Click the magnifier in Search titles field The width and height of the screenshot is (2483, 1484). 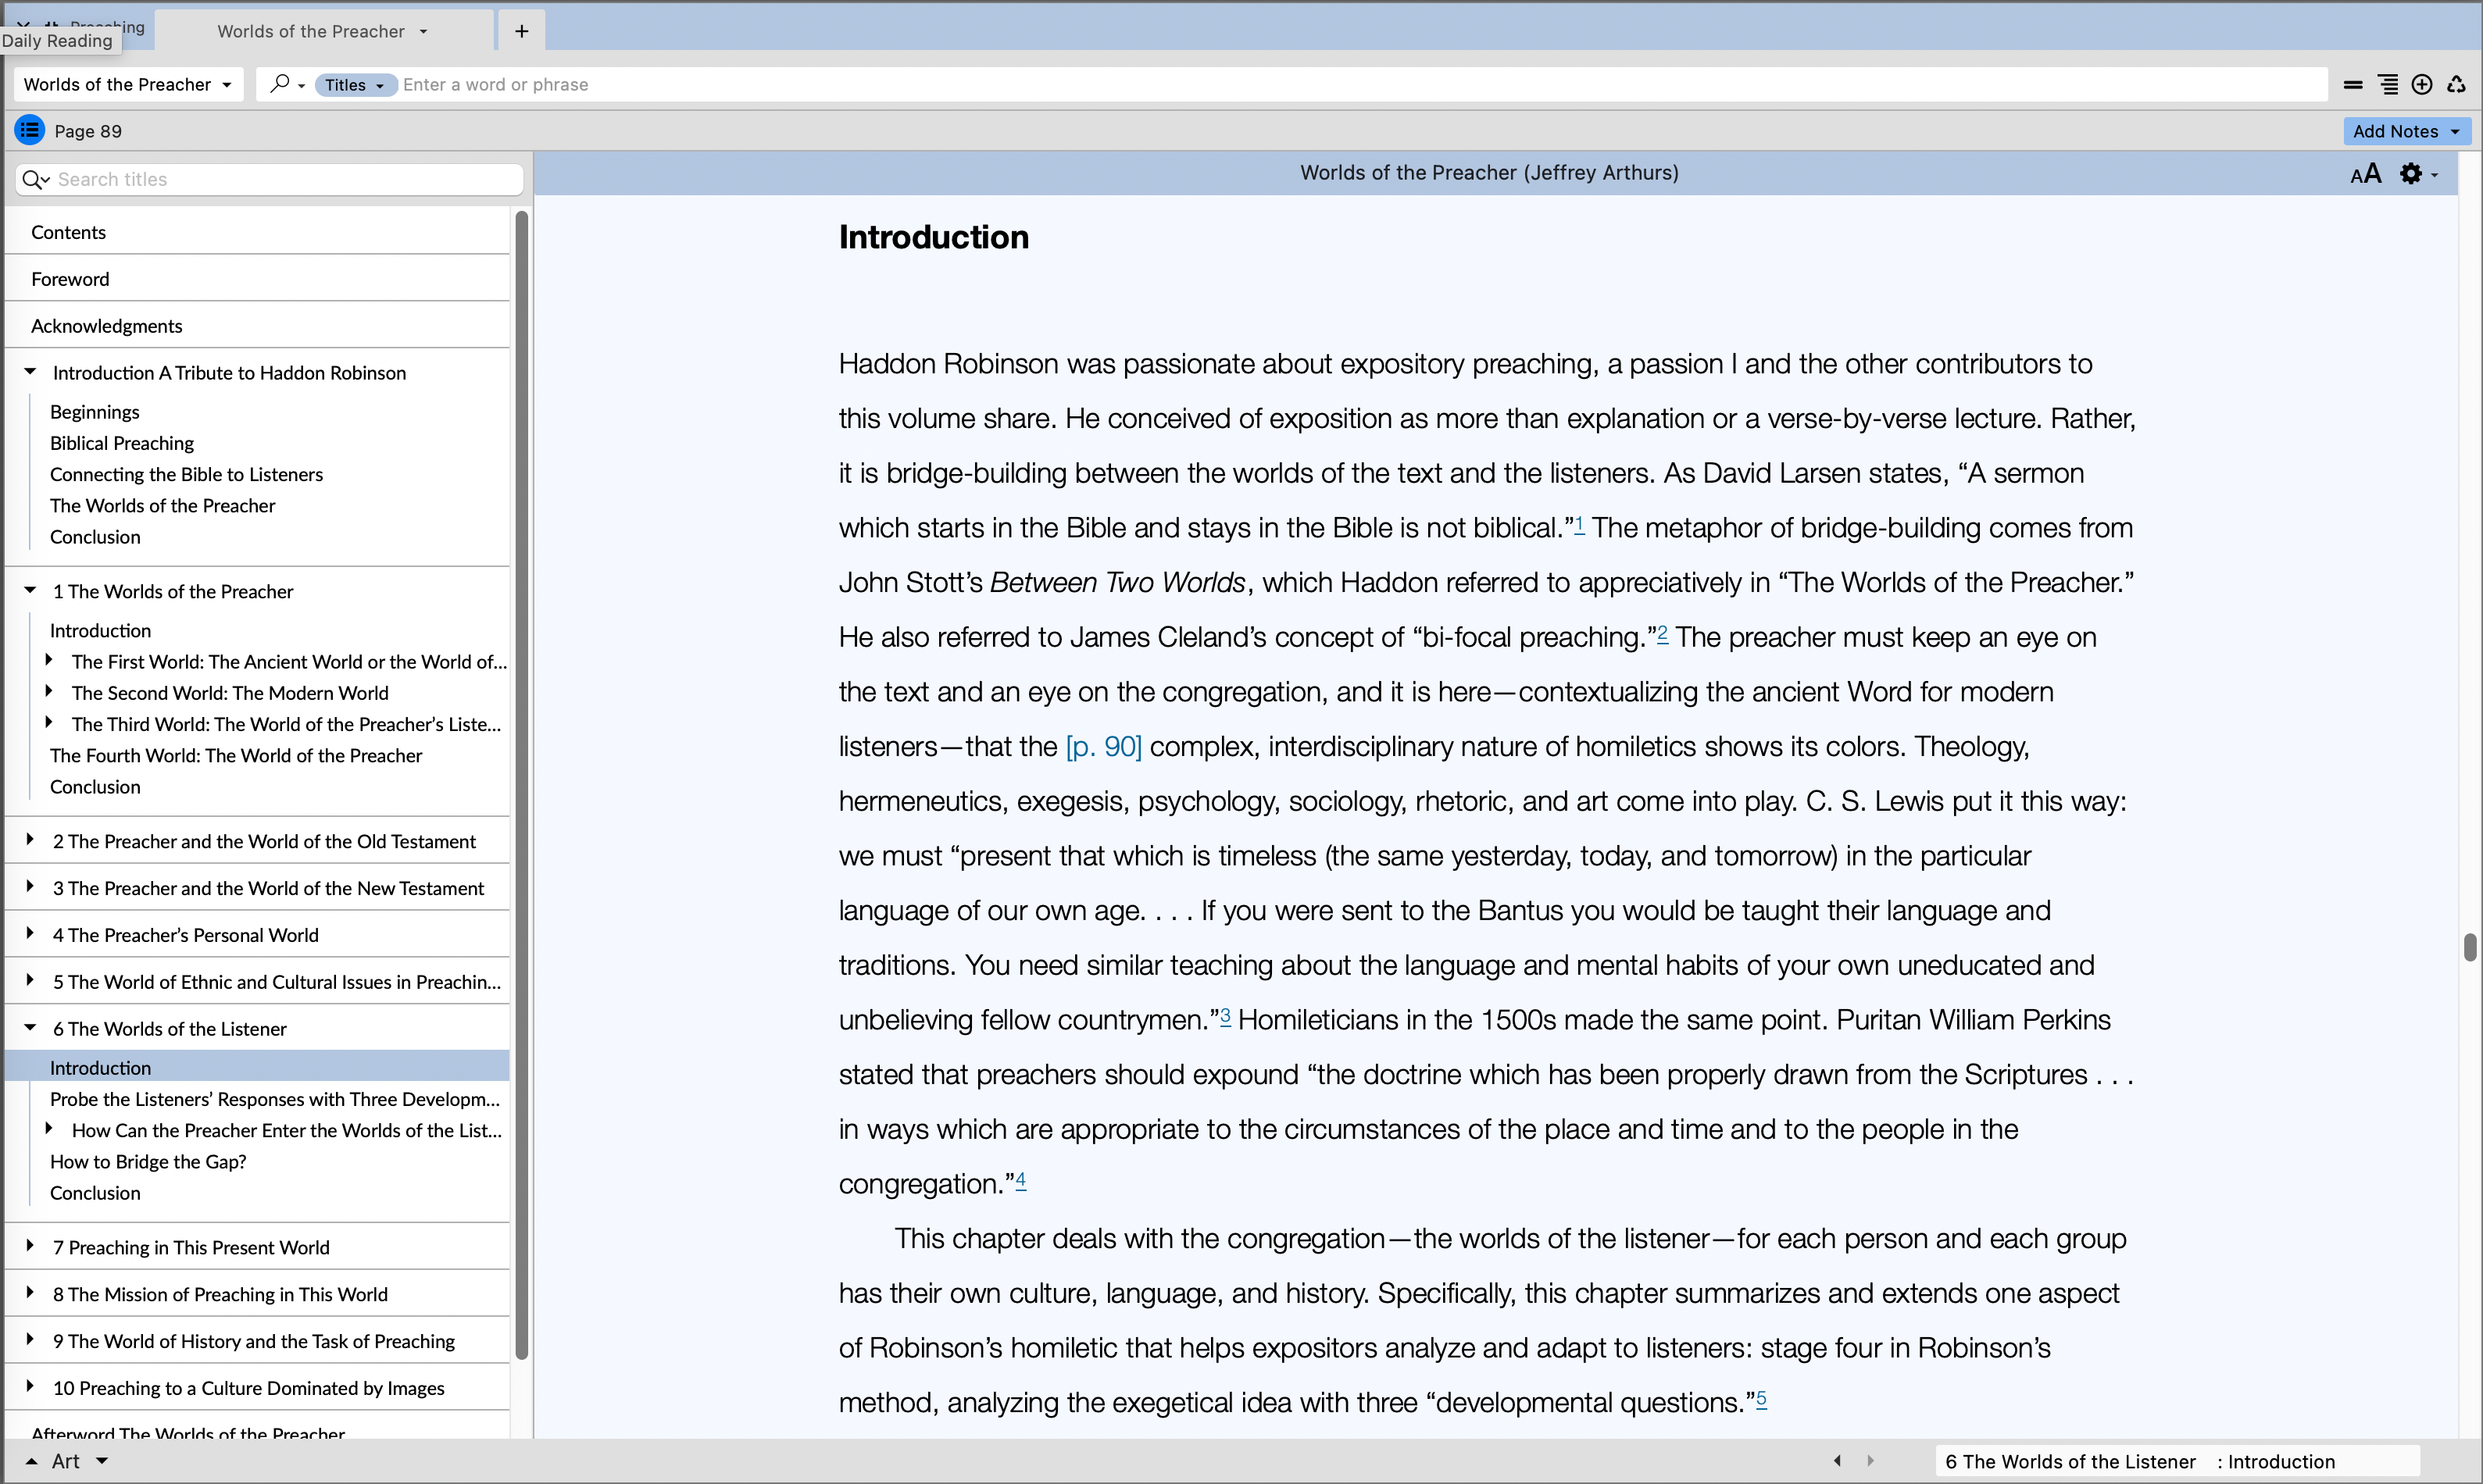(35, 179)
